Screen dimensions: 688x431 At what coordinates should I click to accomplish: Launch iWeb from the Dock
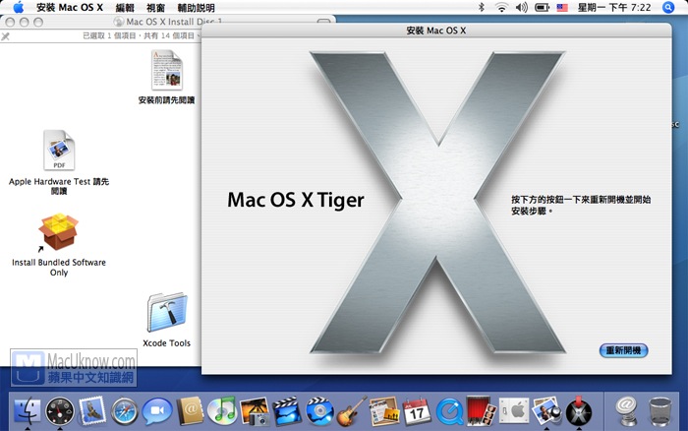coord(384,411)
